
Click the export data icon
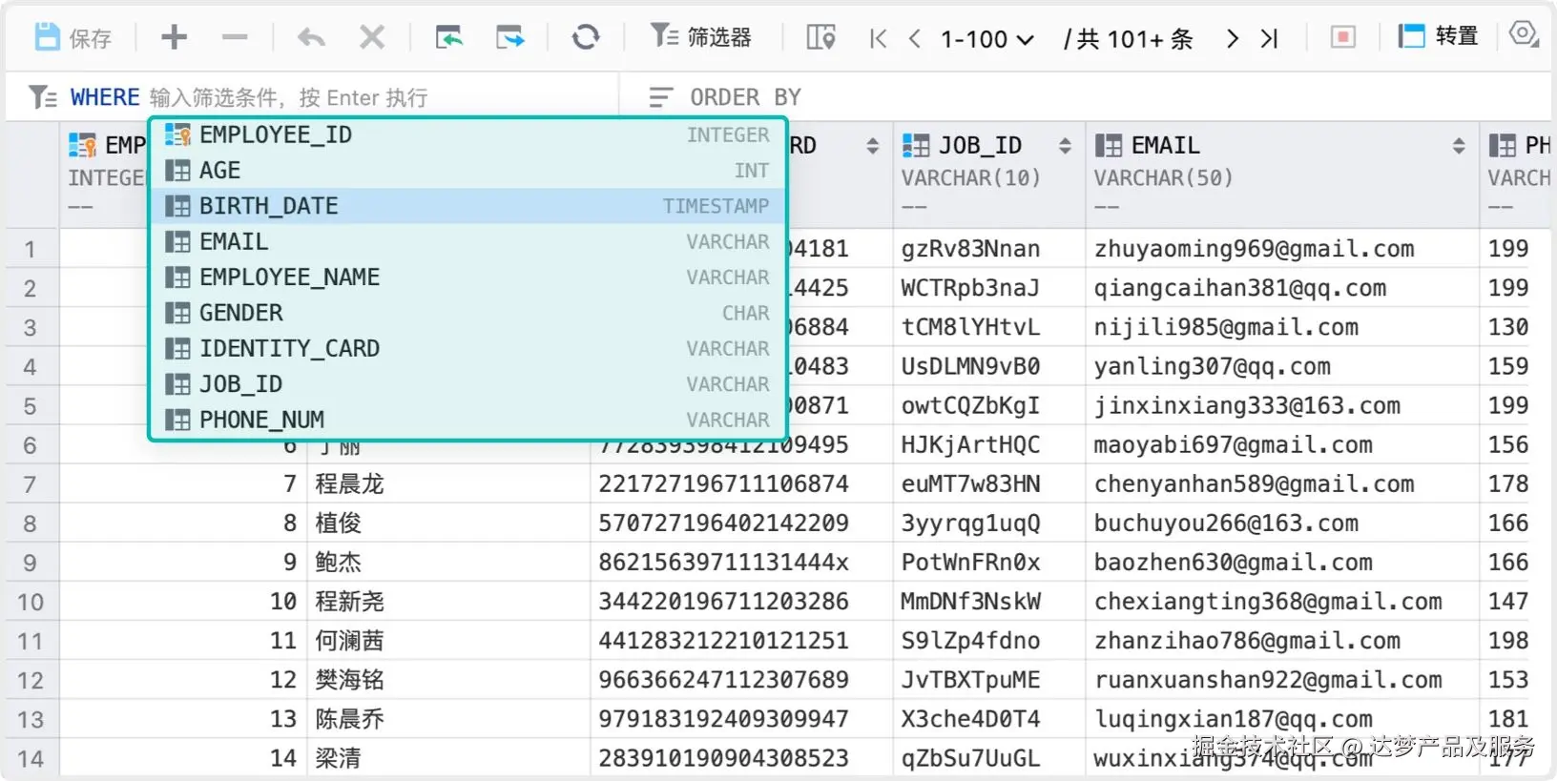click(510, 38)
